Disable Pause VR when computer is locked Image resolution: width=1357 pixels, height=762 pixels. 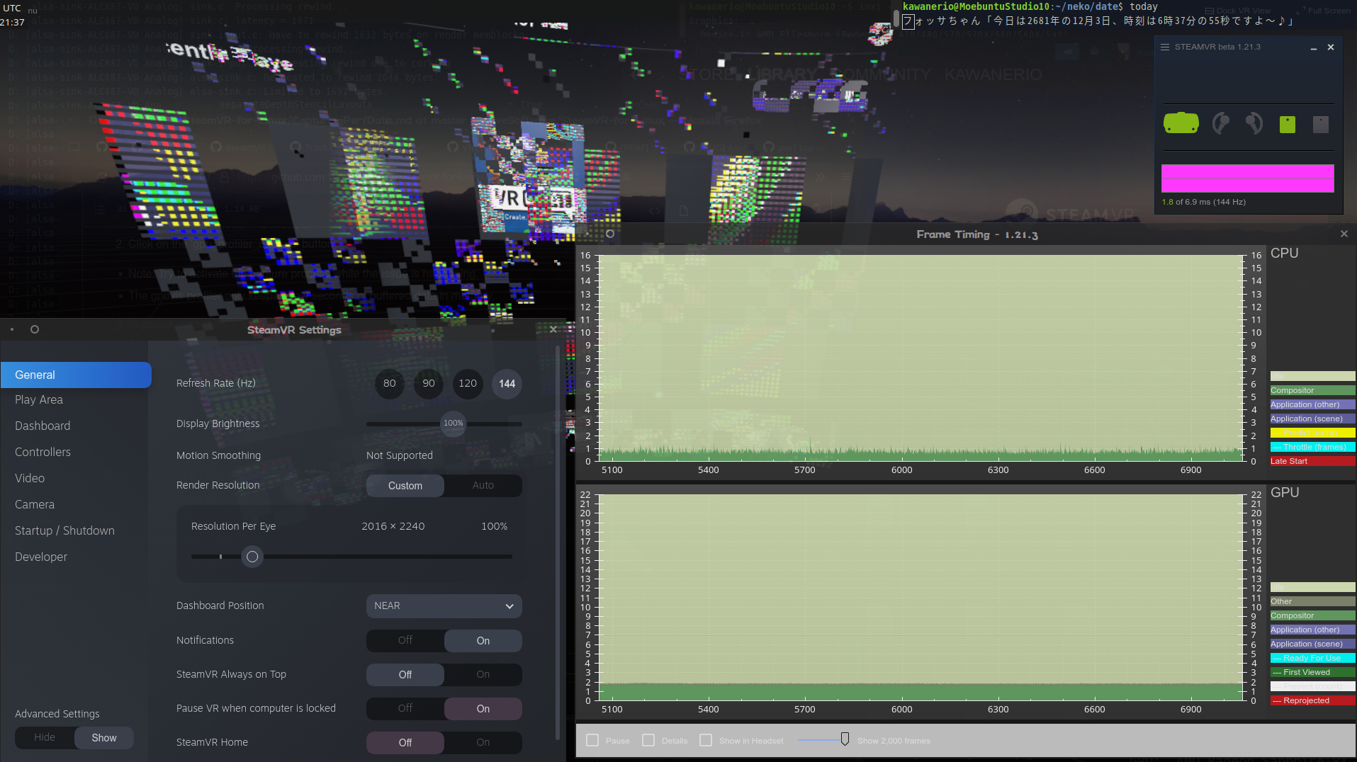(405, 709)
